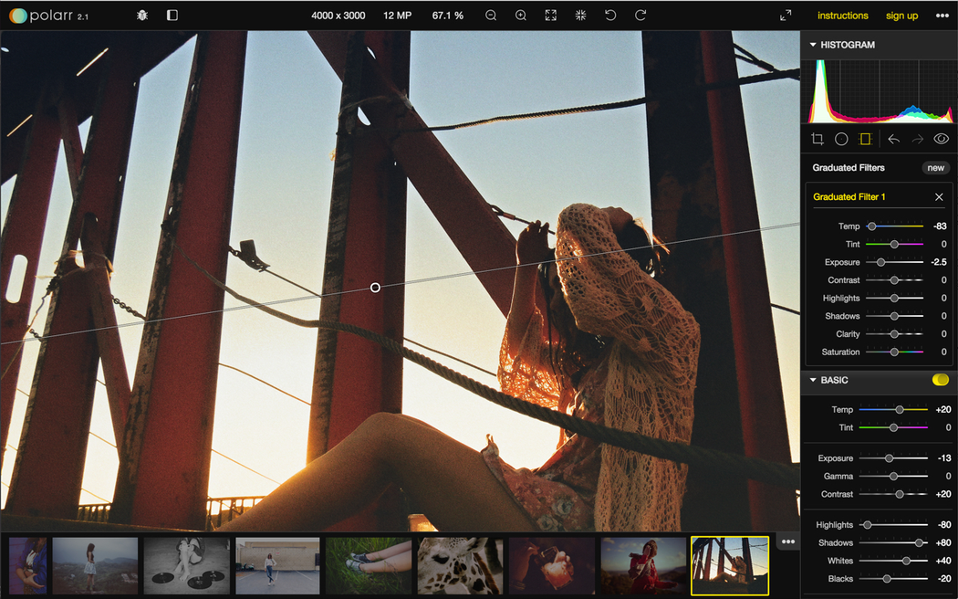Click the Graduated Filter Exposure slider handle

(x=880, y=262)
